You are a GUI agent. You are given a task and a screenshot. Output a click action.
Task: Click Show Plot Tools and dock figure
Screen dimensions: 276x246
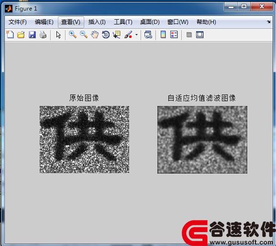(200, 35)
